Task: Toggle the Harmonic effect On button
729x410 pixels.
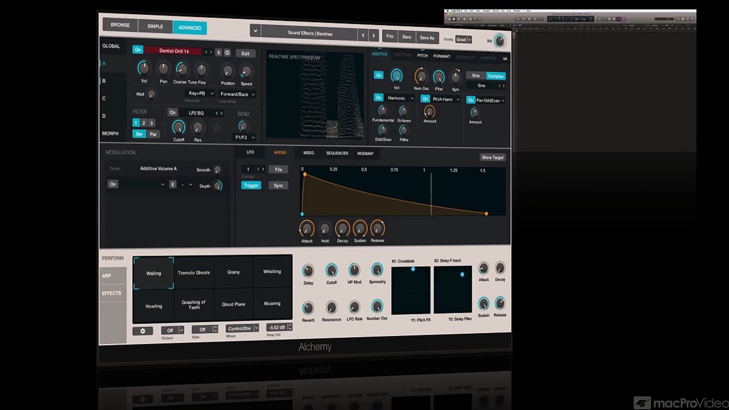Action: (x=378, y=98)
